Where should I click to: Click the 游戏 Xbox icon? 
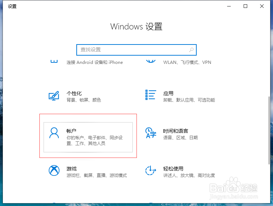coord(54,170)
